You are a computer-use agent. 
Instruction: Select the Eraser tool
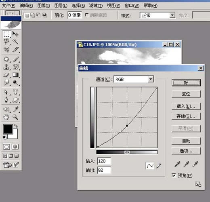[6, 75]
